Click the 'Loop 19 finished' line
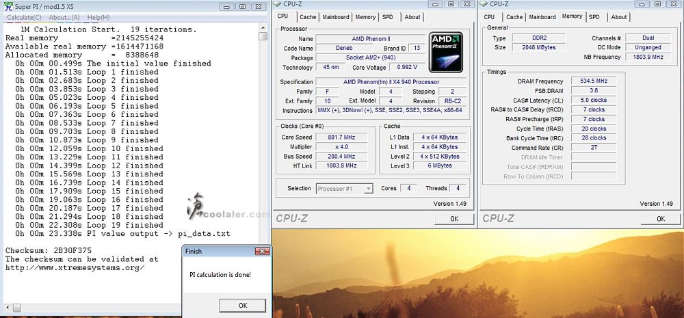The width and height of the screenshot is (684, 318). (x=89, y=225)
